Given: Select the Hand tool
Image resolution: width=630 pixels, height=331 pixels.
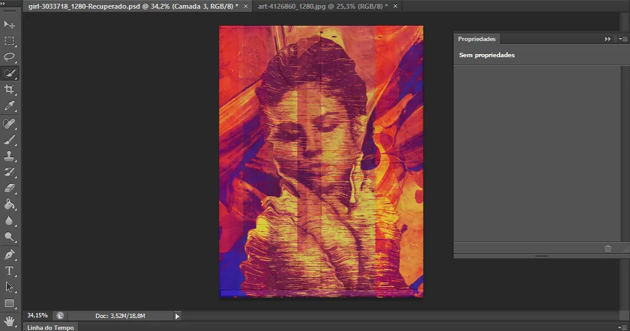Looking at the screenshot, I should coord(9,320).
